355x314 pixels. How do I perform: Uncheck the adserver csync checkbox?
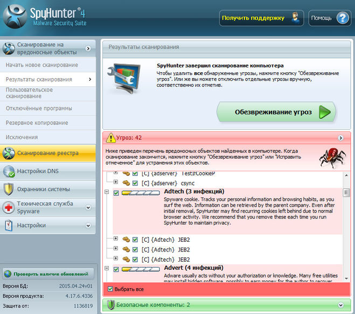click(x=135, y=183)
